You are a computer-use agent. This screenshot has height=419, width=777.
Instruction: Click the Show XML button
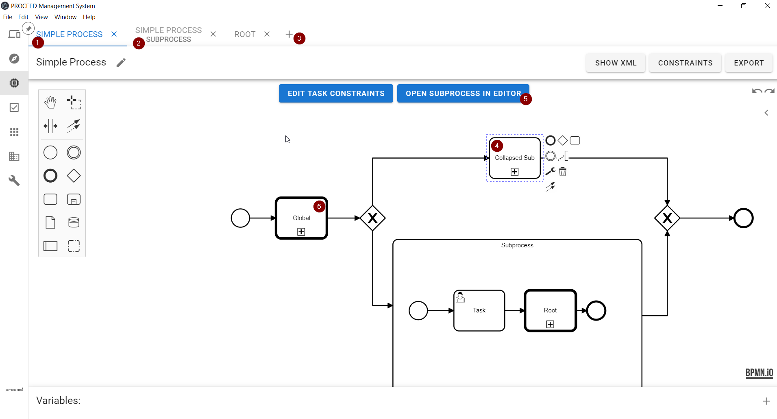(616, 63)
